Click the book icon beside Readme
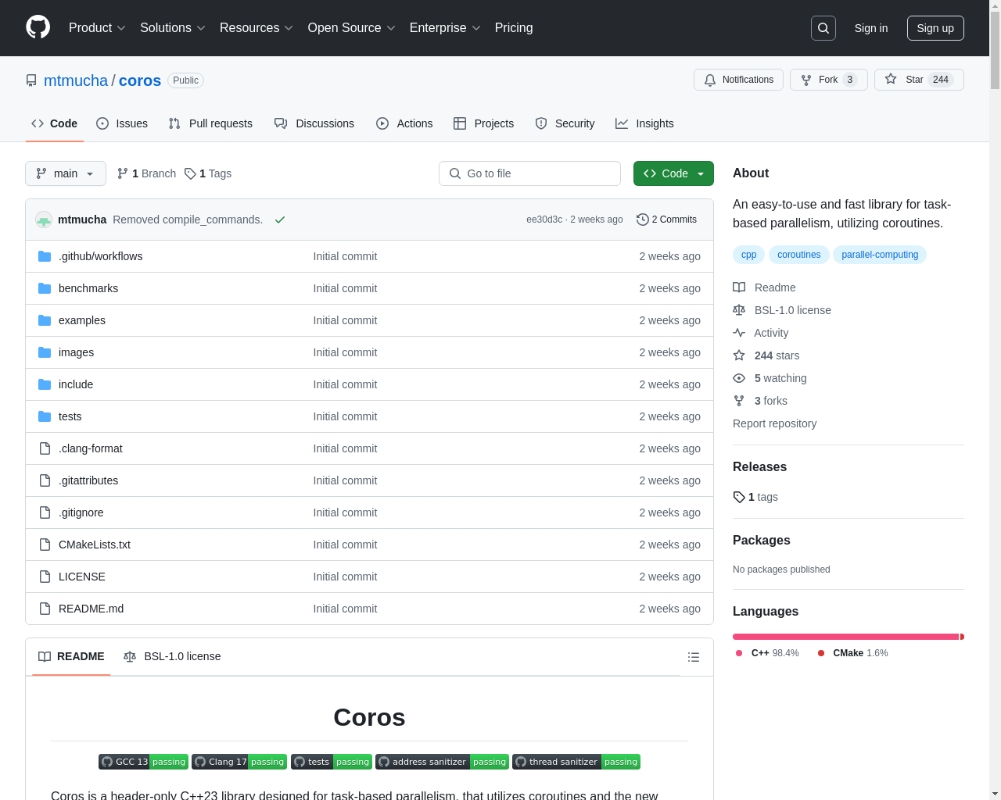 point(739,287)
